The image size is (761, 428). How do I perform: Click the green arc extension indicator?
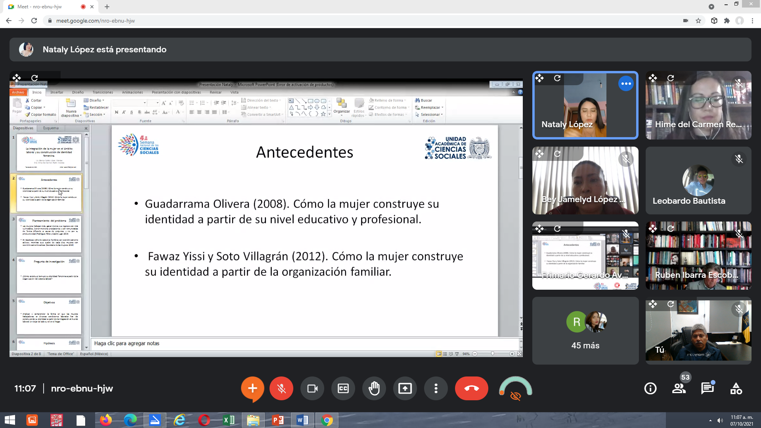(x=515, y=388)
